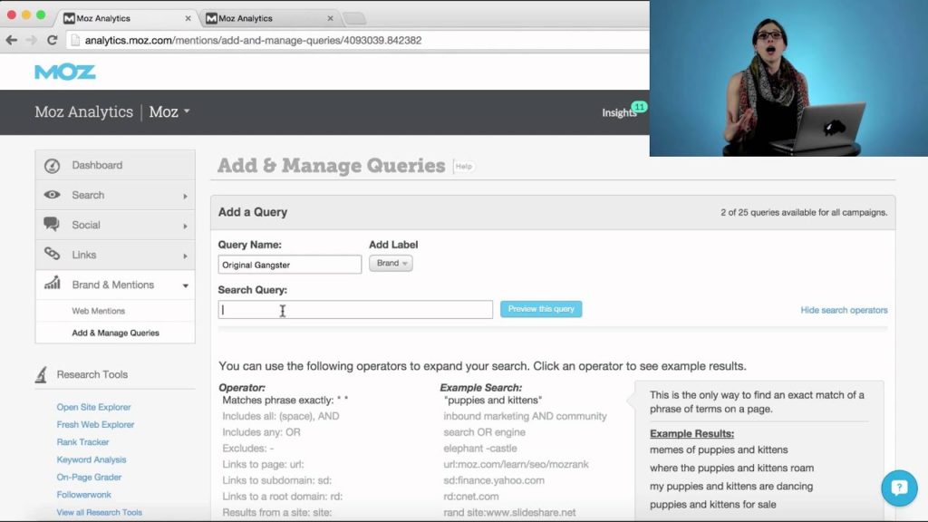Screen dimensions: 928x522
Task: Click Hide search operators link
Action: (844, 310)
